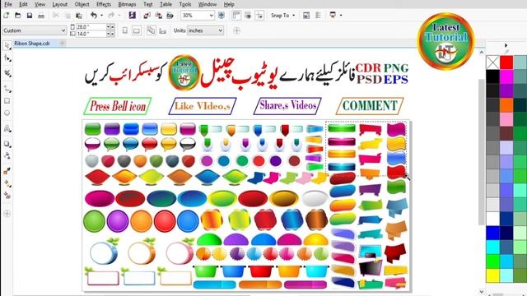Open the zoom level 30% dropdown
Viewport: 527px width, 296px height.
tap(211, 16)
